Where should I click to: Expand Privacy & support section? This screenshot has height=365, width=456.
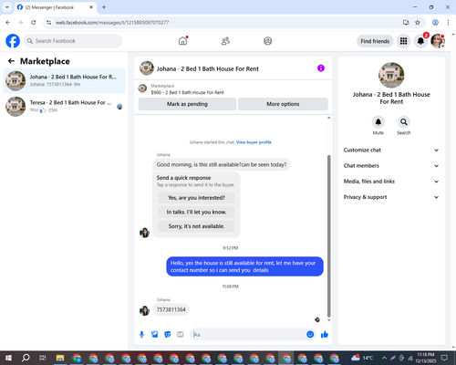click(391, 197)
